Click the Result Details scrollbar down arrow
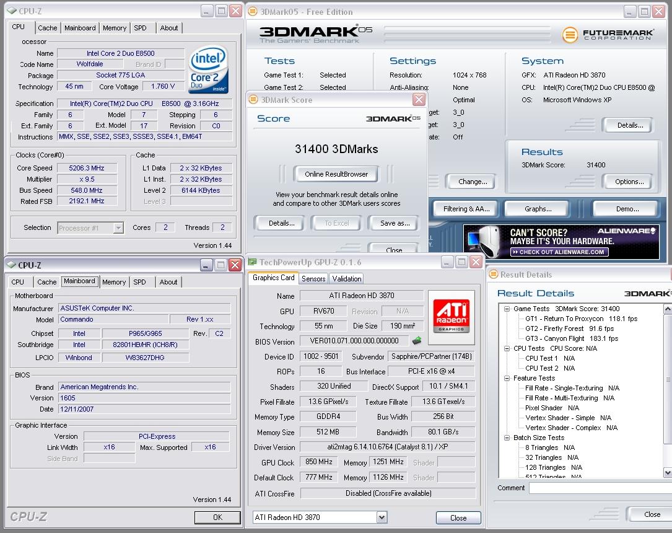672x533 pixels. 667,472
